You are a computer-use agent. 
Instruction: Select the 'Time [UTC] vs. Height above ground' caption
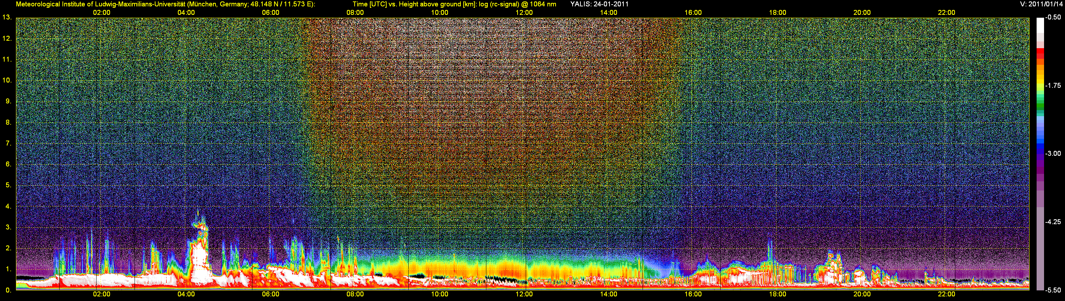coord(454,4)
